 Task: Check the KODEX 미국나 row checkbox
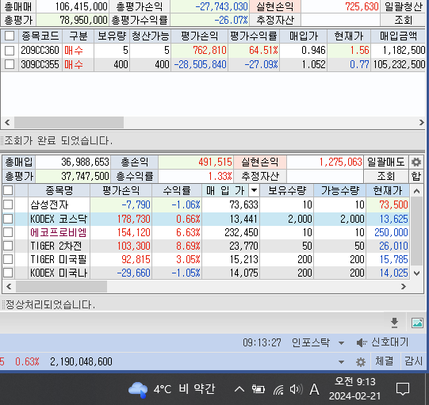tap(8, 273)
